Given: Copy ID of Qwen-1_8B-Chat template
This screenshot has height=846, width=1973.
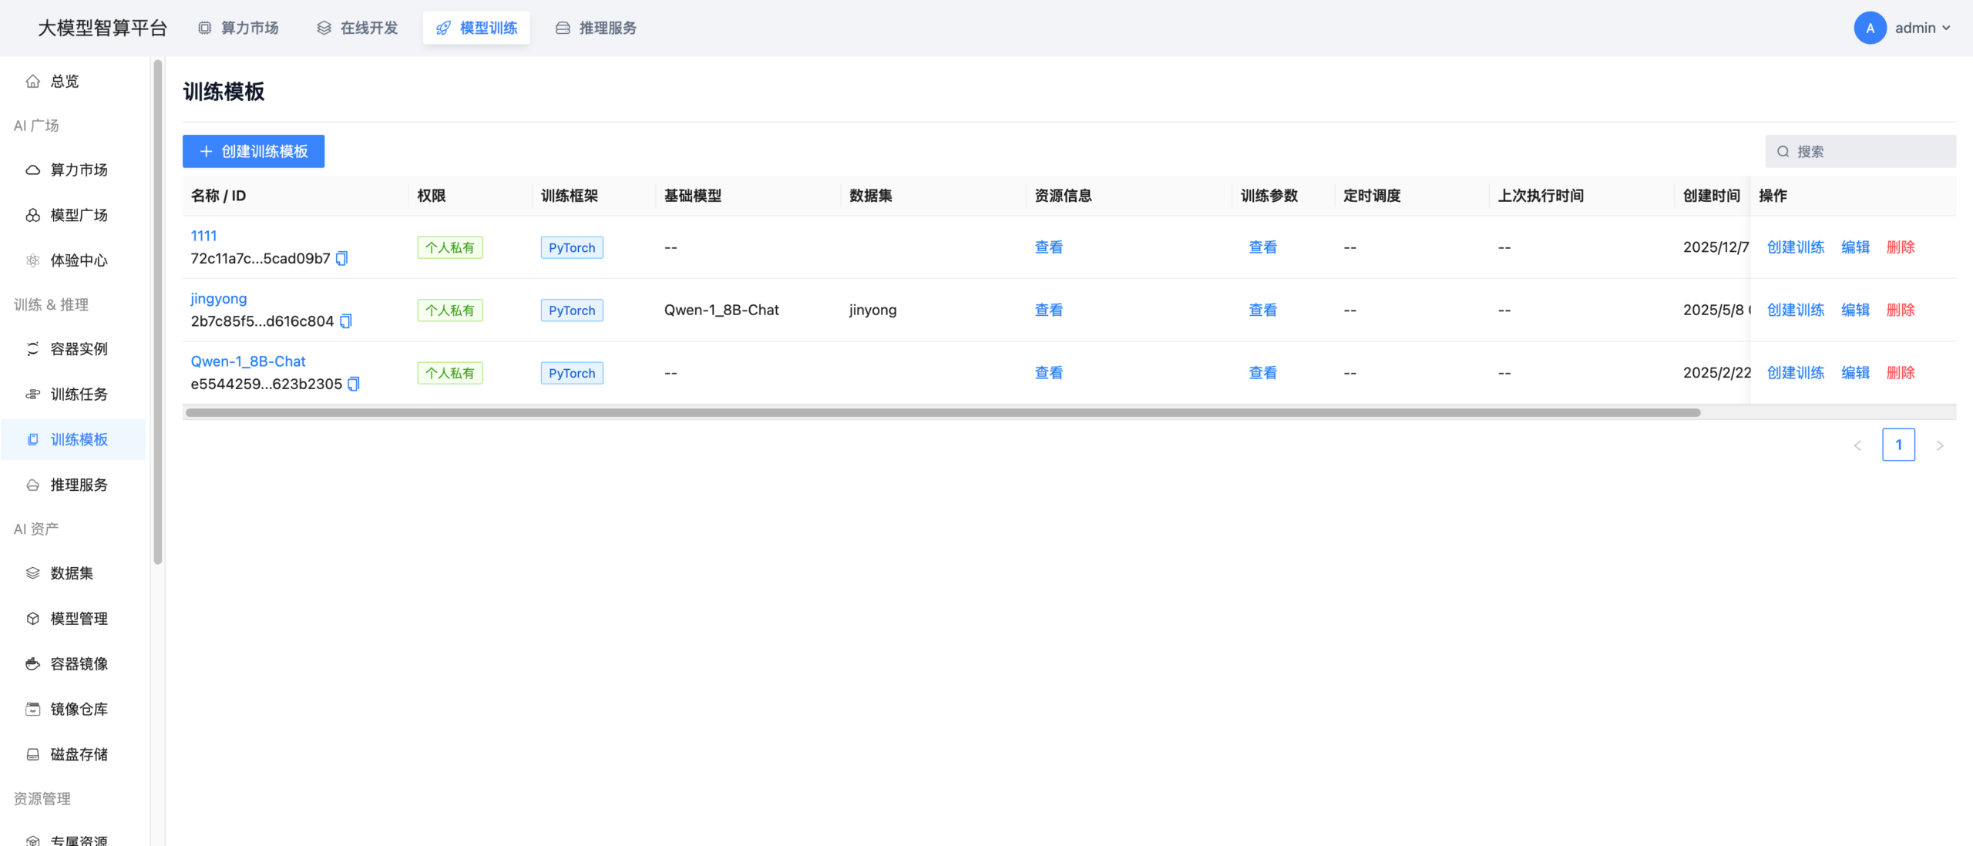Looking at the screenshot, I should 354,384.
